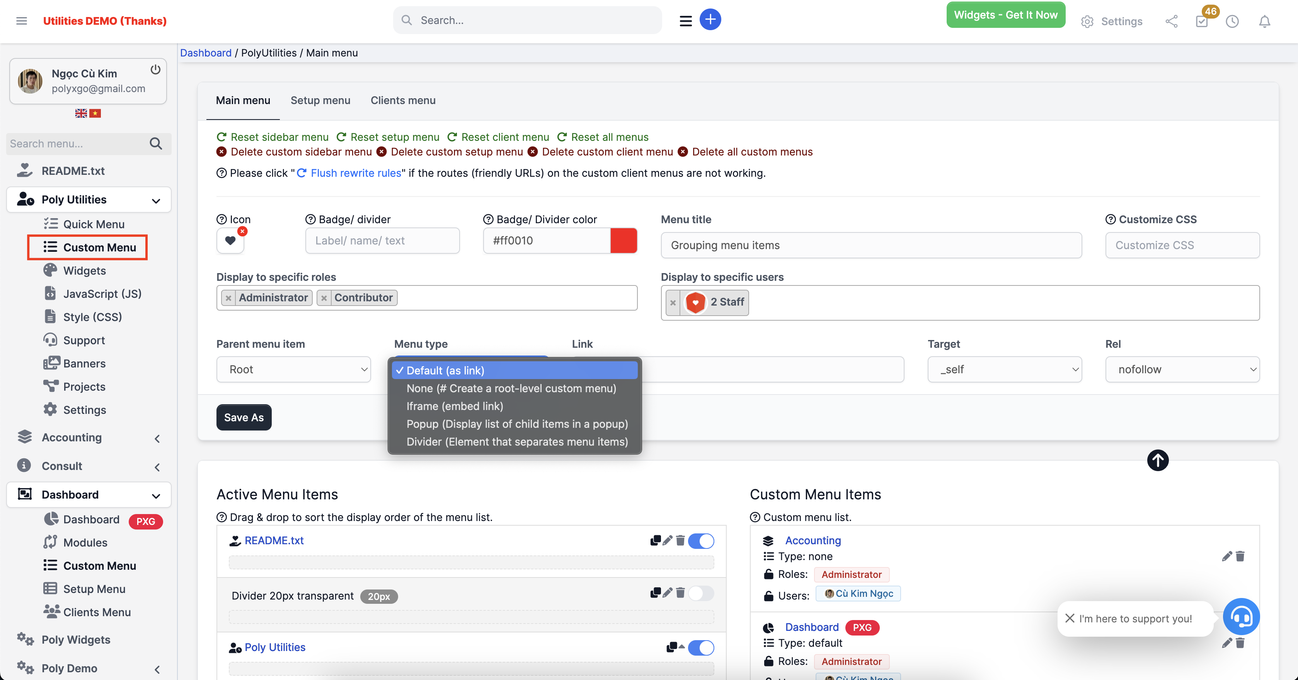Disable the README.txt active toggle
Image resolution: width=1298 pixels, height=680 pixels.
pyautogui.click(x=702, y=540)
